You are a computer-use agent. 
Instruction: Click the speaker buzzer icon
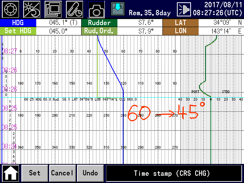point(184,9)
